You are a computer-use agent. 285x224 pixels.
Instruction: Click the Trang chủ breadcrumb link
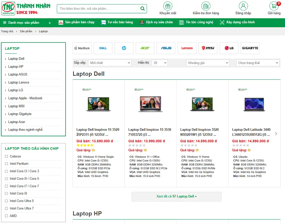point(7,31)
